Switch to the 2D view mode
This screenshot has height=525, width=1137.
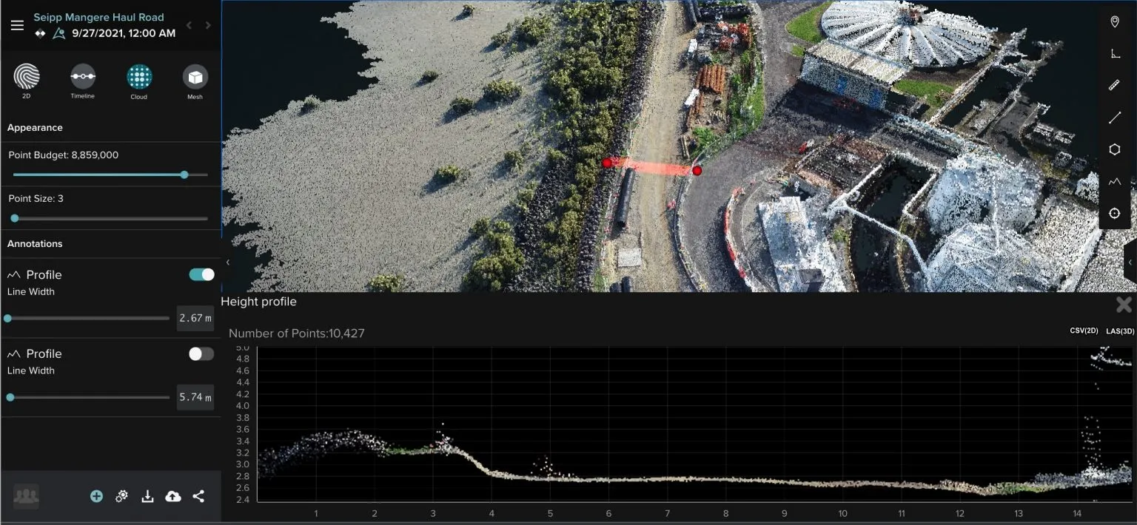coord(27,77)
